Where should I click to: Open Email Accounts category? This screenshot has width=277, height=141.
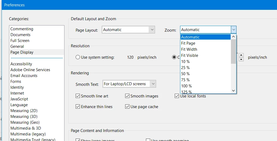(x=24, y=75)
